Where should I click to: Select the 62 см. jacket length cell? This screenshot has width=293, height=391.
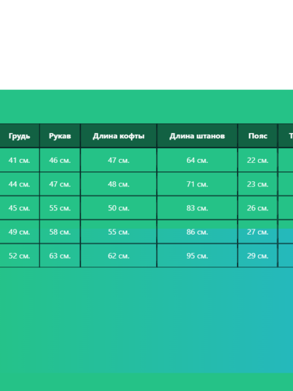coord(119,256)
